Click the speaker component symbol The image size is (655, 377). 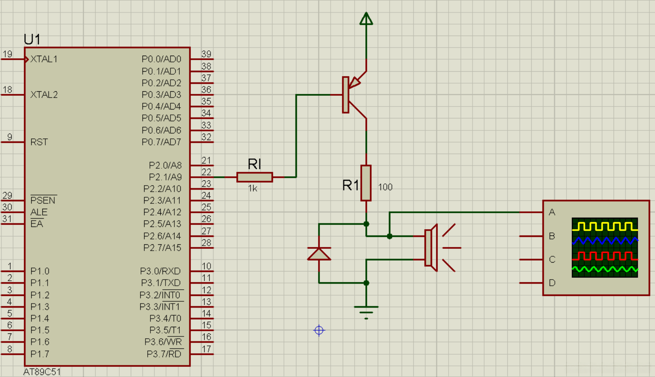[x=441, y=248]
